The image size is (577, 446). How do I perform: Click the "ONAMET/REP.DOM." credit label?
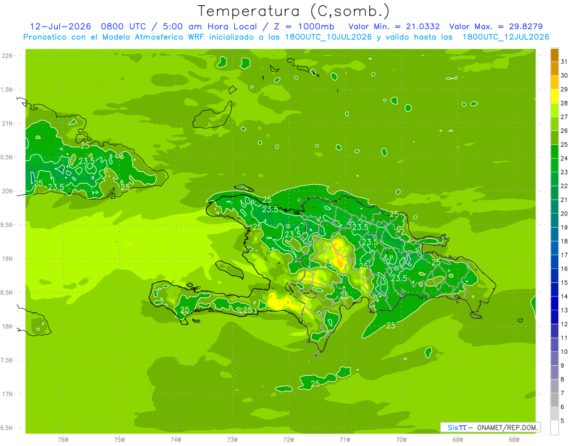[507, 428]
